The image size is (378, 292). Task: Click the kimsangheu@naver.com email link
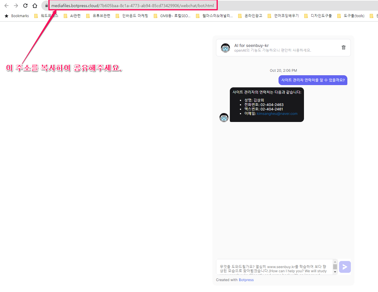point(277,113)
